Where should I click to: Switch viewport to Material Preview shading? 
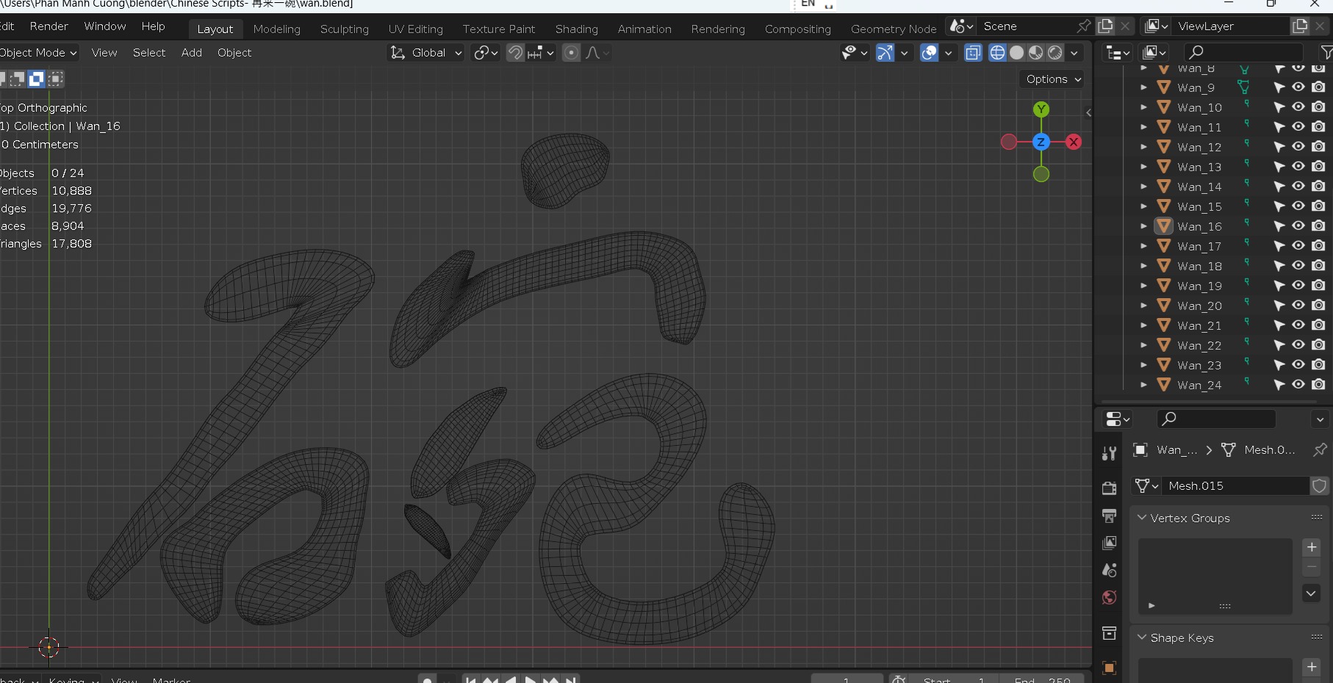(x=1035, y=52)
